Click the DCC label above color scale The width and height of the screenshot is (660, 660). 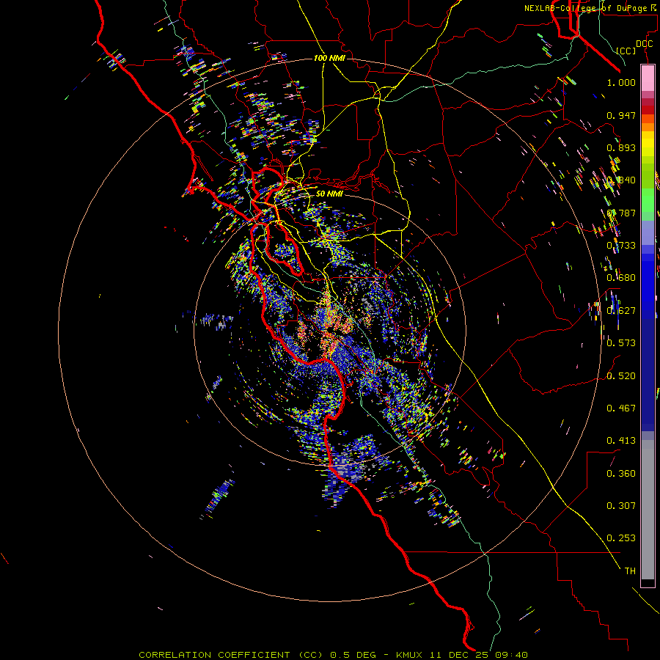(x=644, y=44)
